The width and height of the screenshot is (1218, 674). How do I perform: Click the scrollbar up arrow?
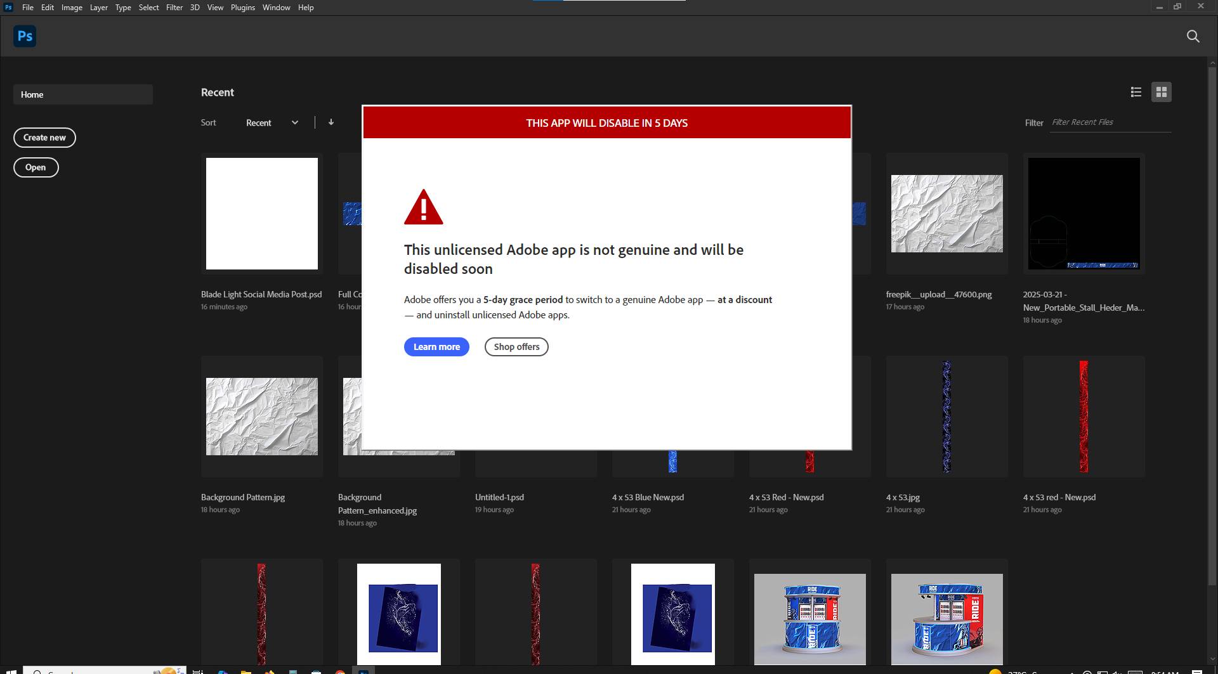coord(1212,62)
